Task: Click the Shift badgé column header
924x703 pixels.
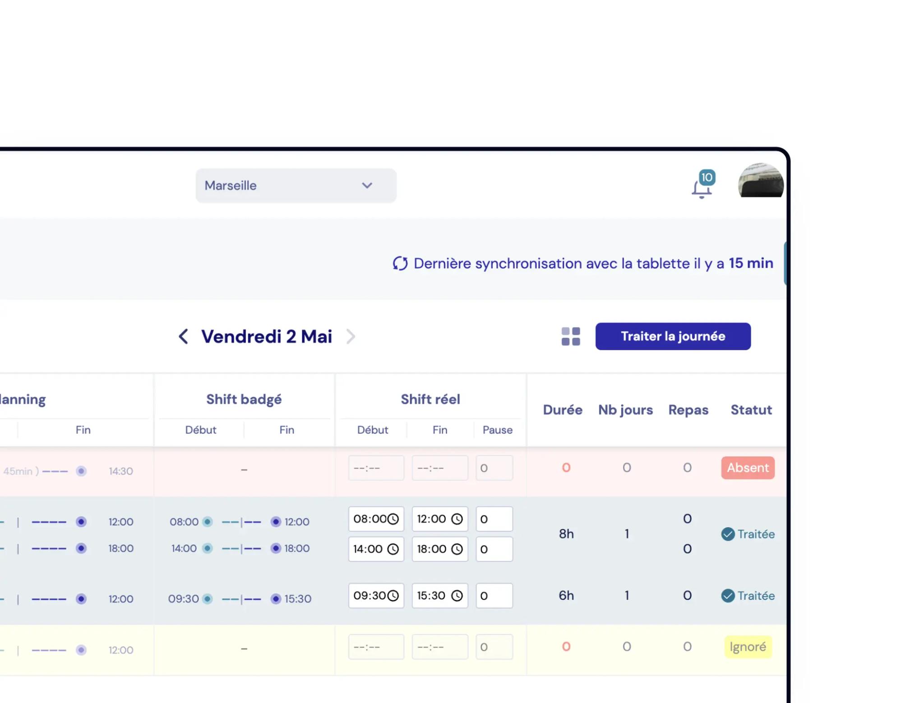Action: click(244, 399)
